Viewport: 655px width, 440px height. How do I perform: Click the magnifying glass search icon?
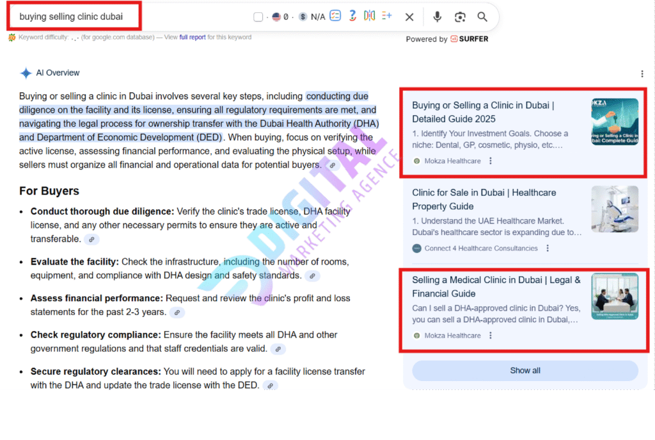pyautogui.click(x=482, y=17)
